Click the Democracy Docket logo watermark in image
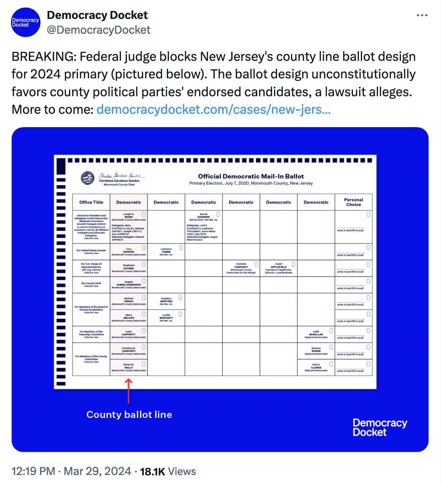Viewport: 441px width, 486px height. point(380,427)
